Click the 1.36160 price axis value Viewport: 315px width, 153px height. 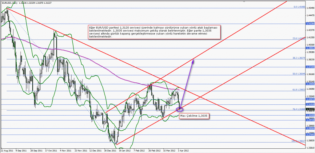point(311,74)
